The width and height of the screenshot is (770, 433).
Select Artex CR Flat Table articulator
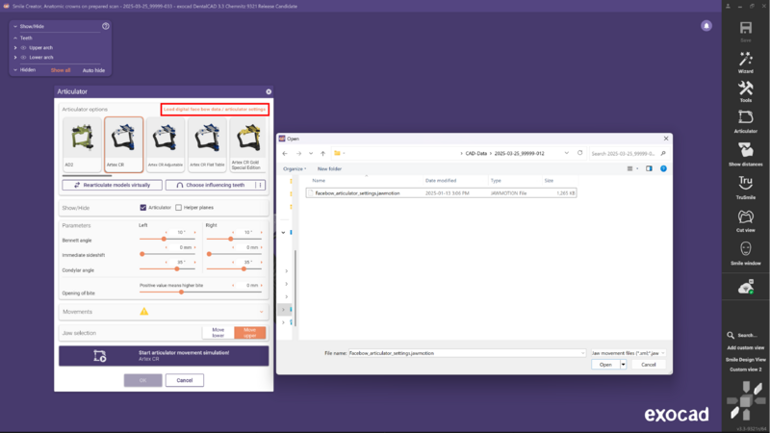coord(207,144)
